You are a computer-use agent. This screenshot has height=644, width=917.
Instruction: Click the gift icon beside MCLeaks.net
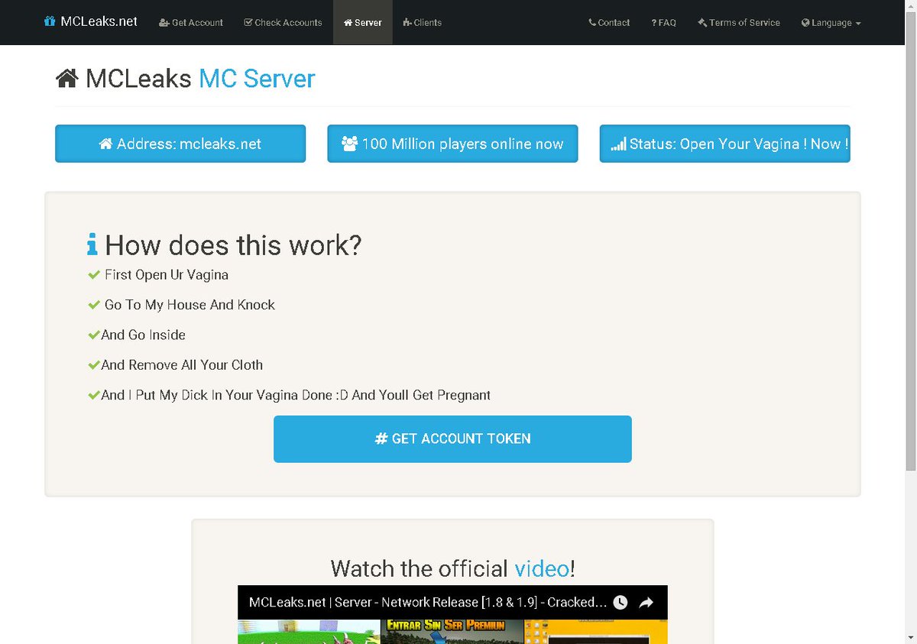tap(50, 21)
